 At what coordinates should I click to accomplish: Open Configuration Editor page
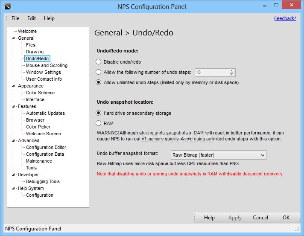pos(46,147)
